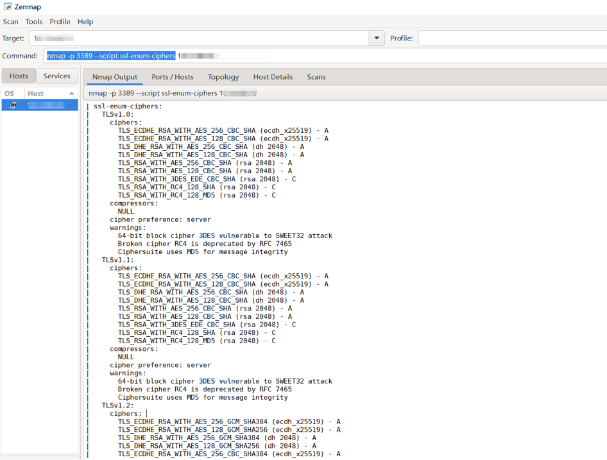Expand the Target dropdown arrow
Image resolution: width=607 pixels, height=460 pixels.
377,38
